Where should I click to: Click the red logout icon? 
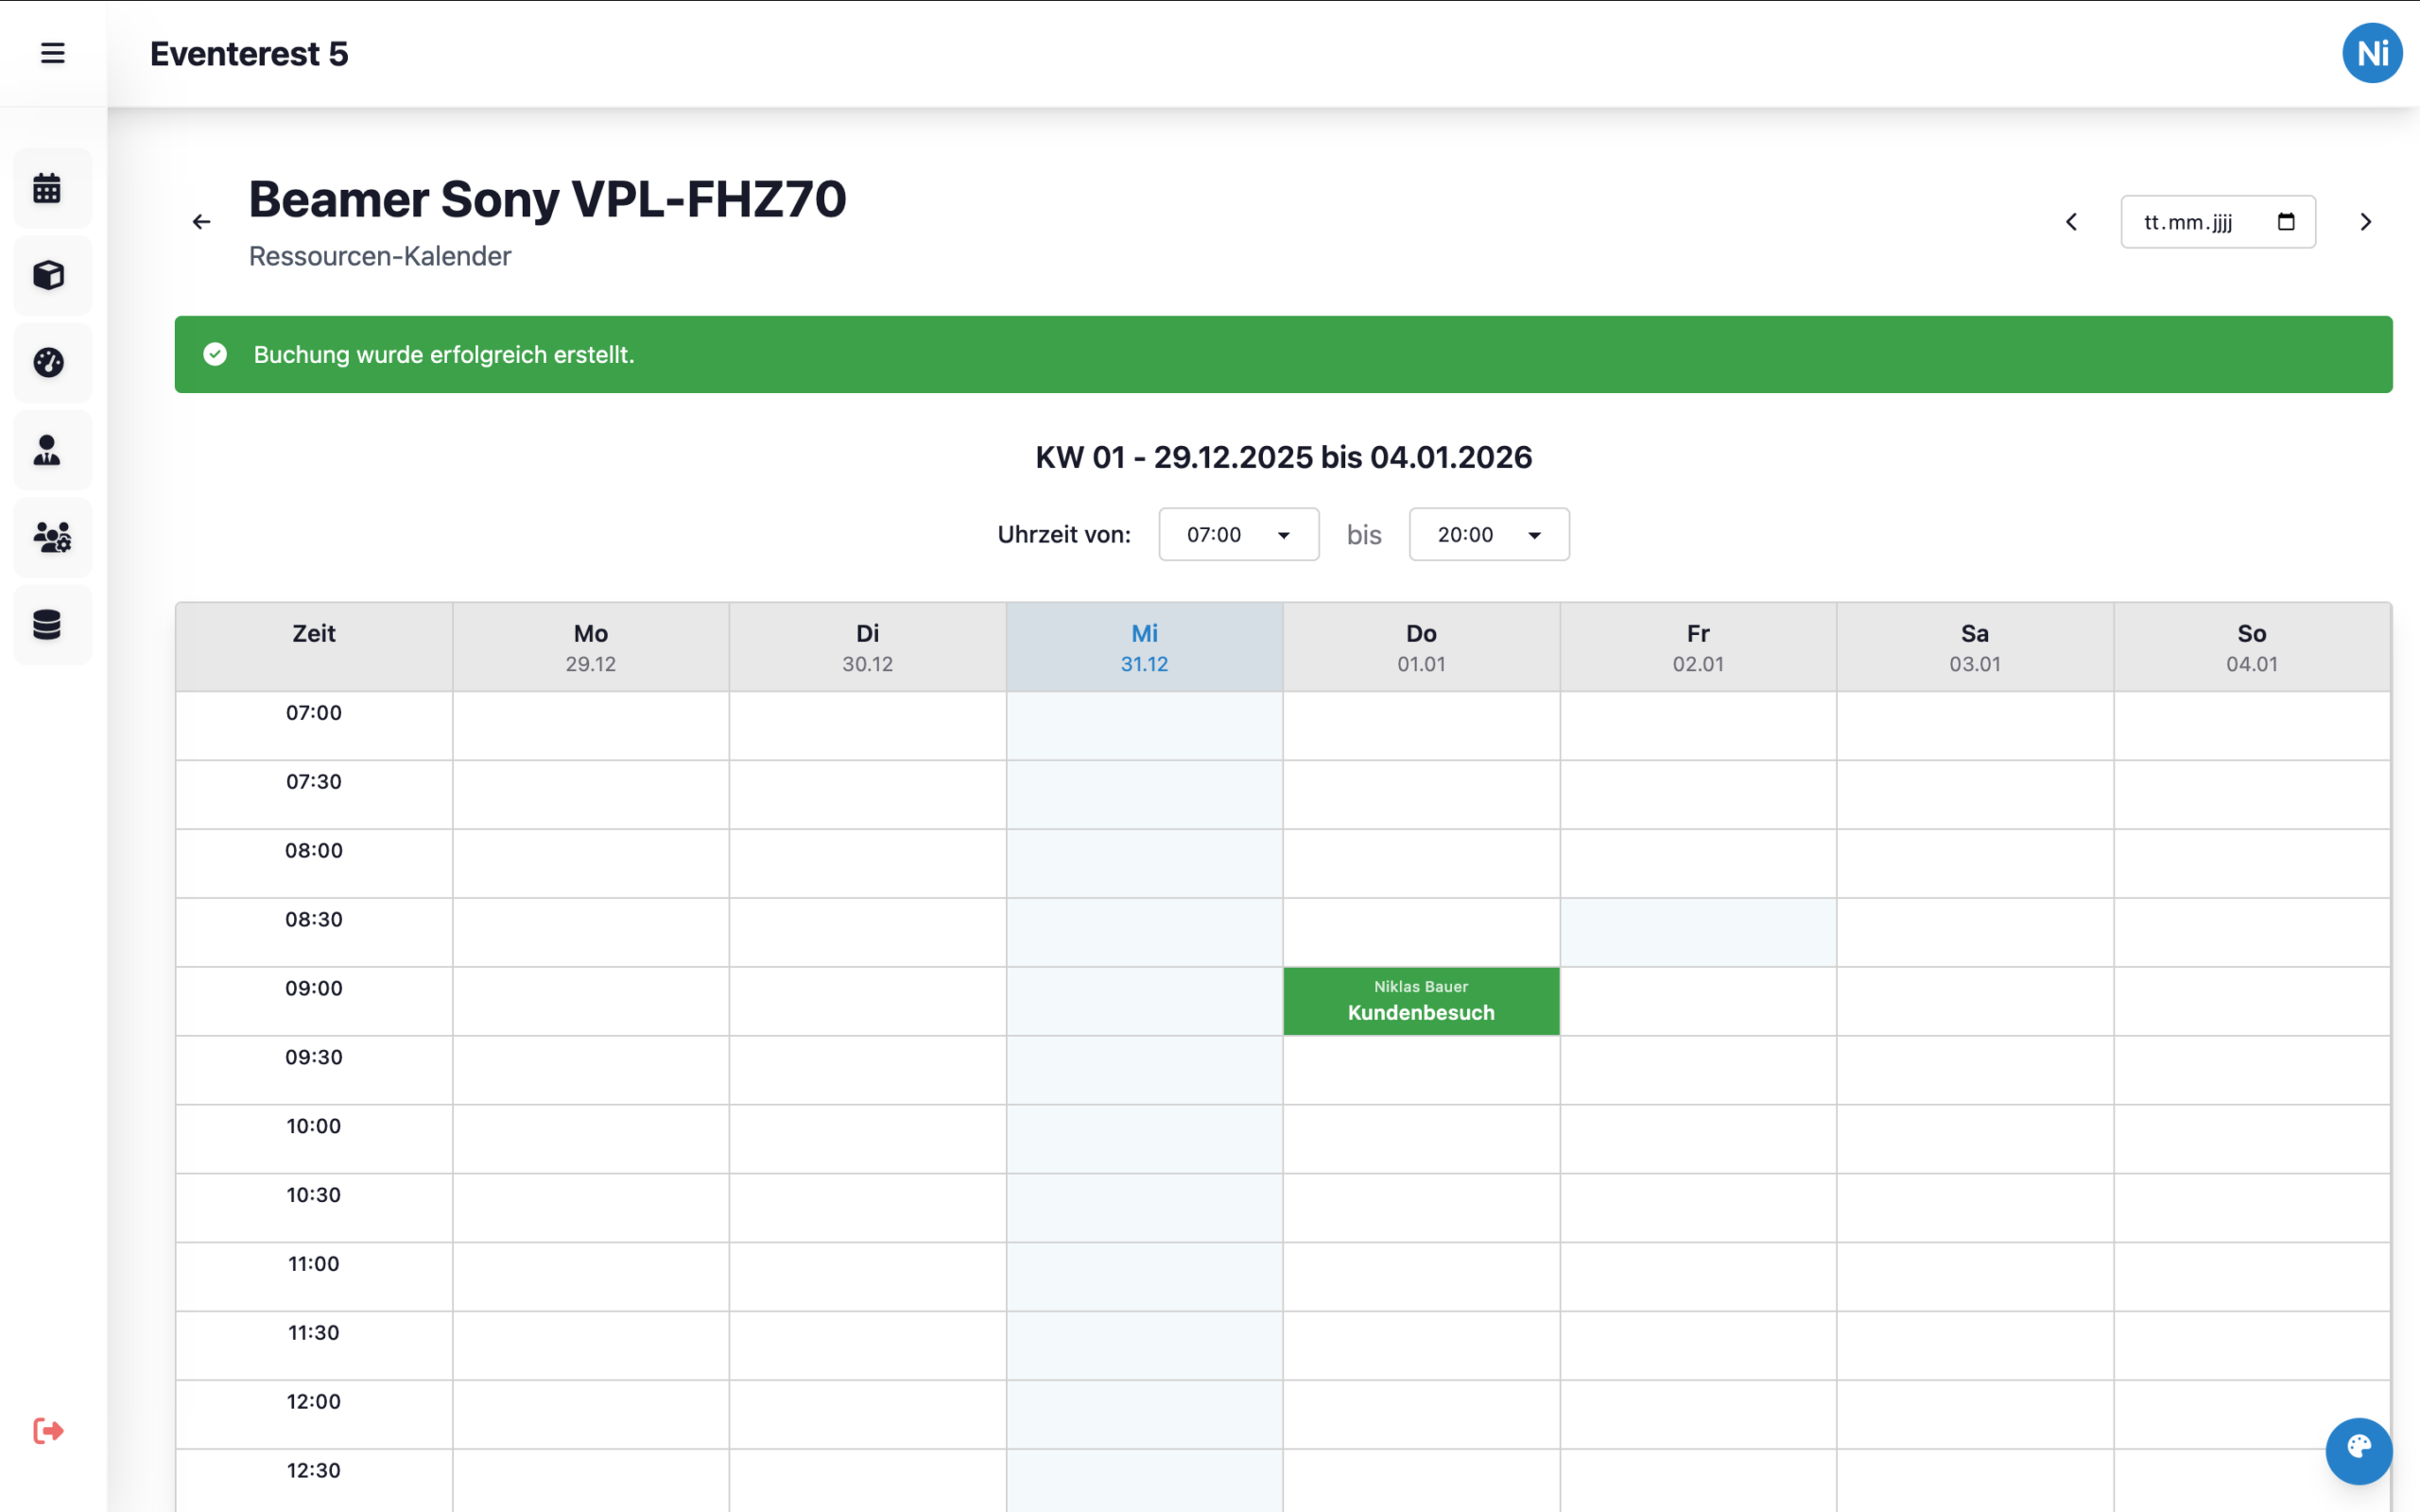[48, 1431]
